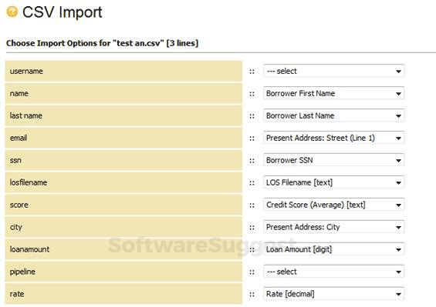Image resolution: width=436 pixels, height=307 pixels.
Task: Open the pipeline field select dropdown
Action: (333, 272)
